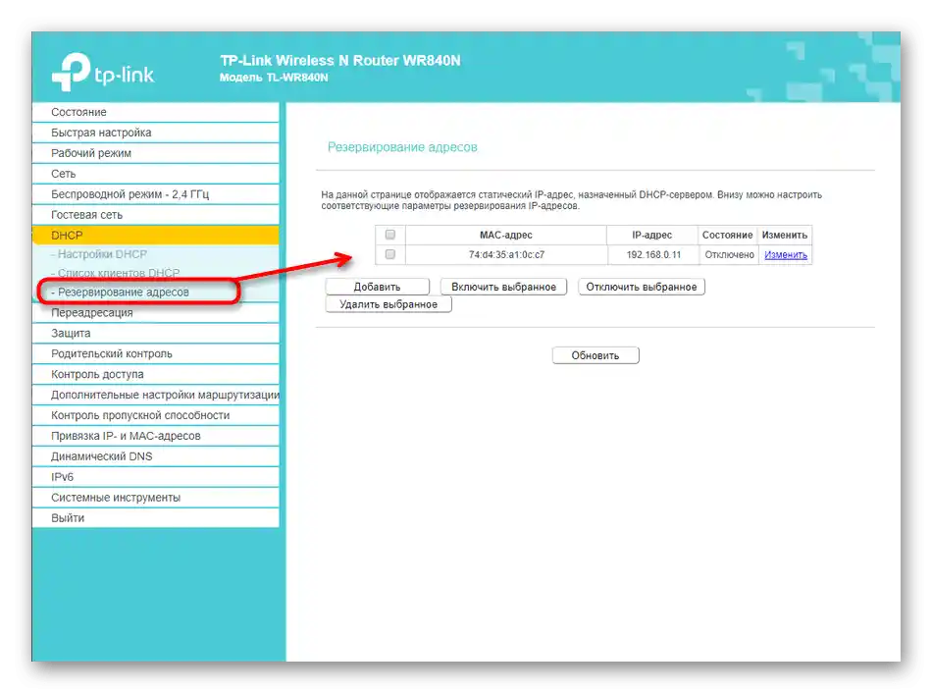Click Включить выбранное button
This screenshot has width=932, height=693.
pos(503,287)
